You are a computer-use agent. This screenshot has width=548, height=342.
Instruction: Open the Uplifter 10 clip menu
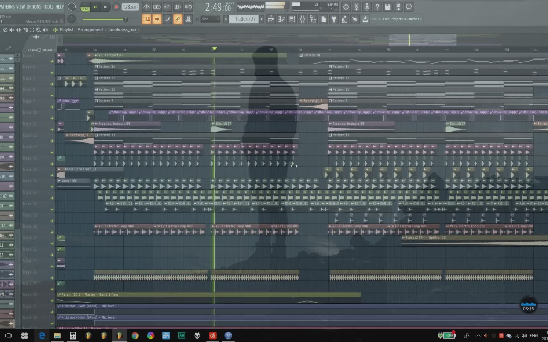(403, 237)
